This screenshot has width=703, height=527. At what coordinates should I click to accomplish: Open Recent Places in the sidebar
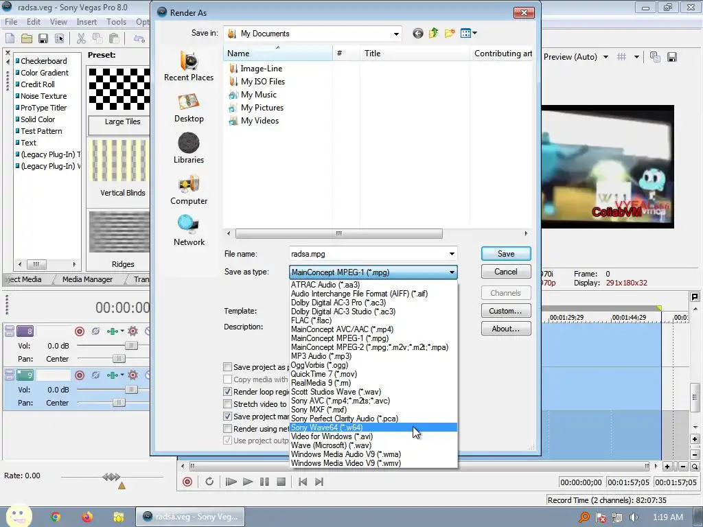click(189, 66)
